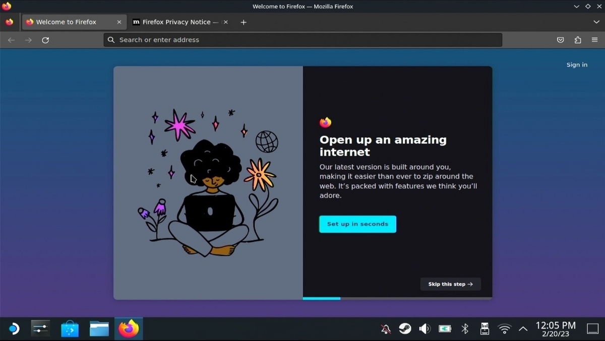605x341 pixels.
Task: Open Discover store from taskbar
Action: (70, 329)
